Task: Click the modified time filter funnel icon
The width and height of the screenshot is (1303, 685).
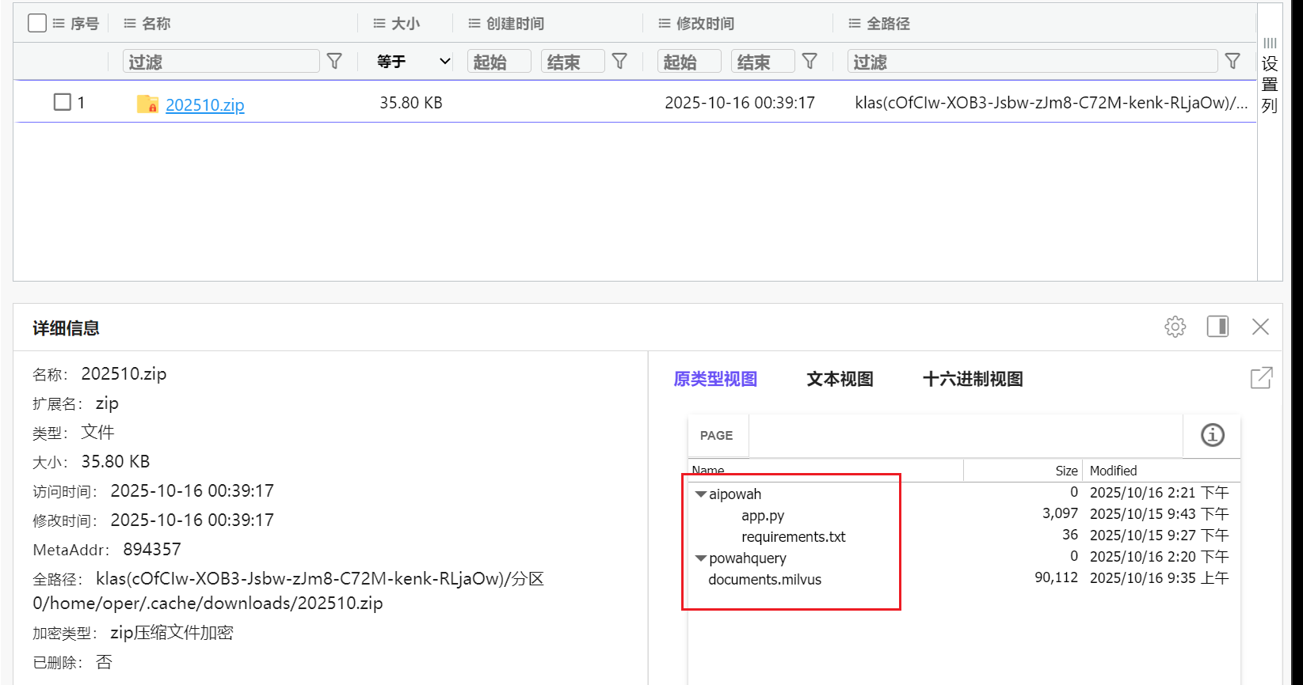Action: 810,62
